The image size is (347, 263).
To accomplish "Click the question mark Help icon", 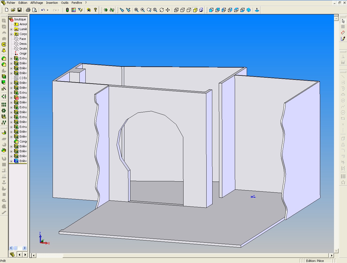I will [95, 10].
